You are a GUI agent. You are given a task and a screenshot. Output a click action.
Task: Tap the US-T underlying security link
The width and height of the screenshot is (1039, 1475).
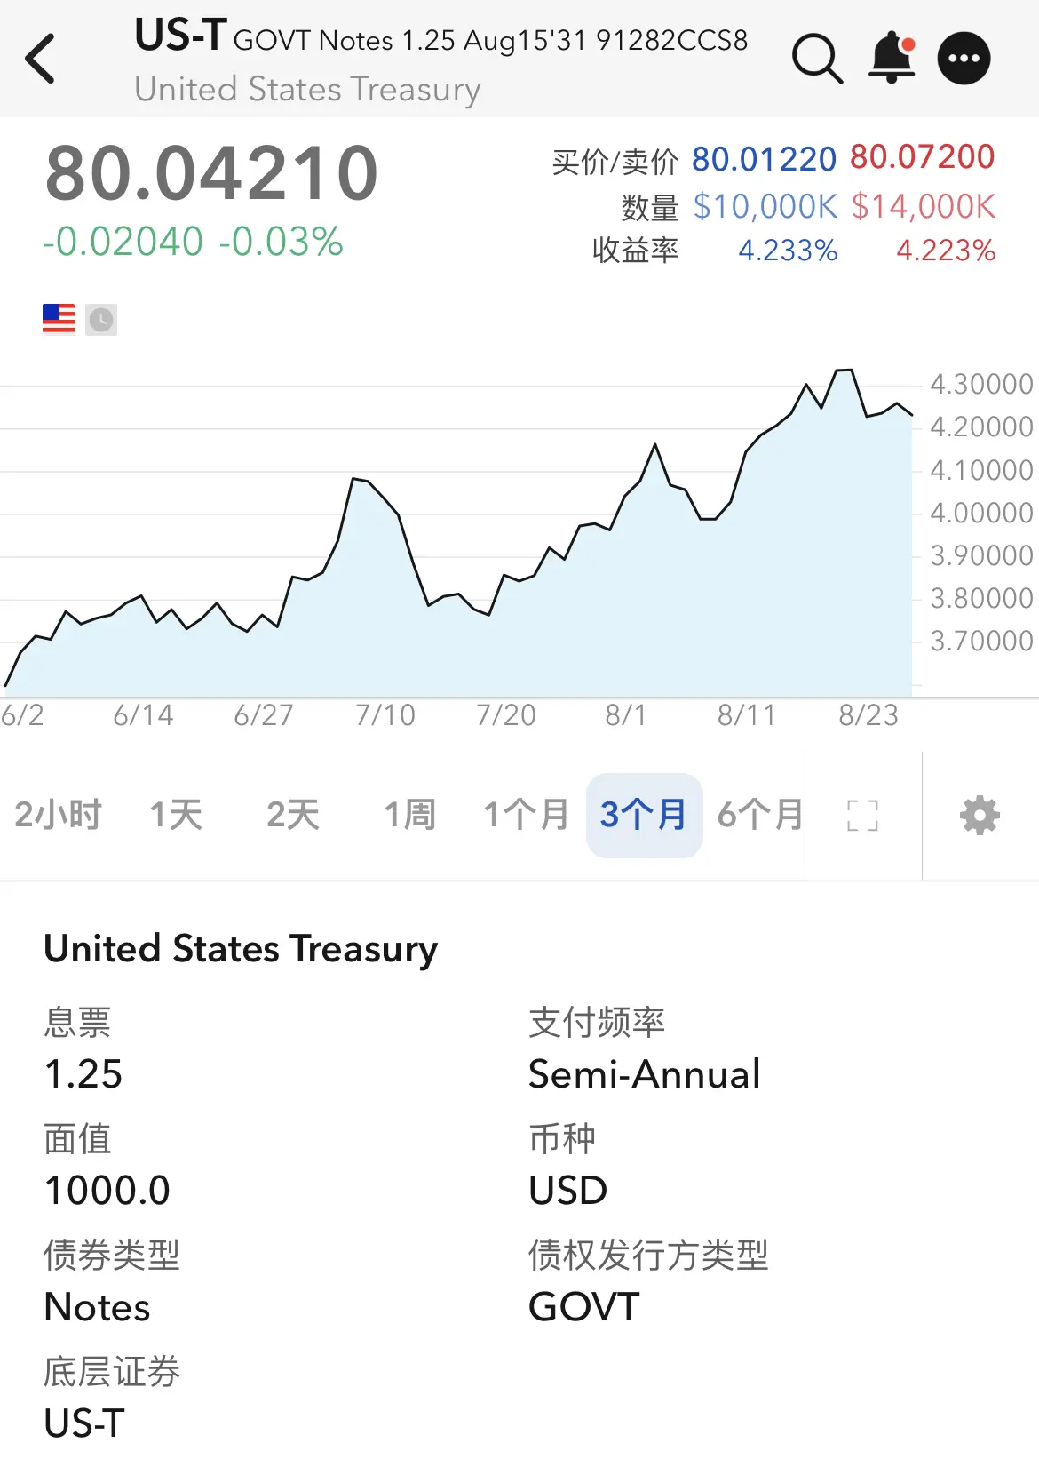84,1423
